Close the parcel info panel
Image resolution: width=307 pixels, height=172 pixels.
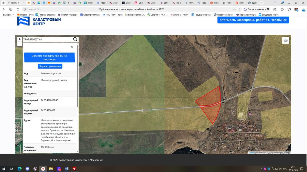point(72,47)
